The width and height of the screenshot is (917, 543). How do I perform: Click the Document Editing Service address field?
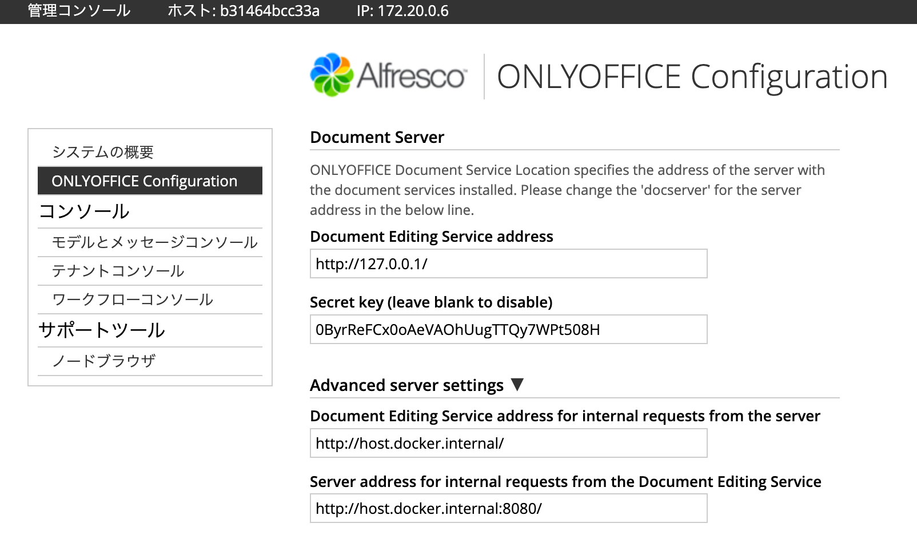tap(508, 264)
